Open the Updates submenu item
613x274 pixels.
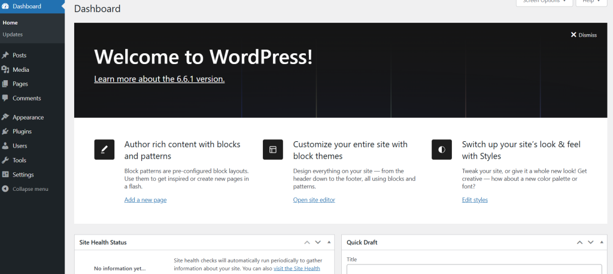coord(13,34)
